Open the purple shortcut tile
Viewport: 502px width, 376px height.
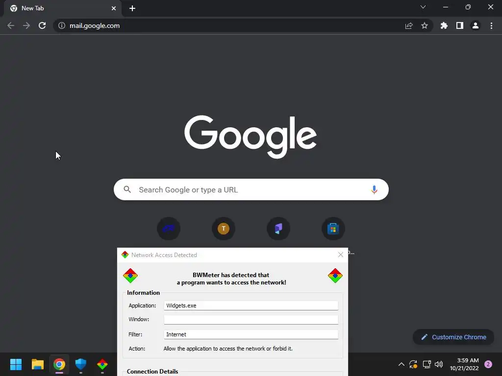point(278,229)
